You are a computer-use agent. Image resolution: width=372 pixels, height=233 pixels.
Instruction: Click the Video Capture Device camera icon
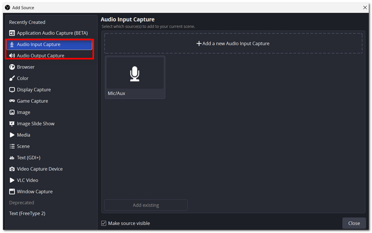click(12, 169)
